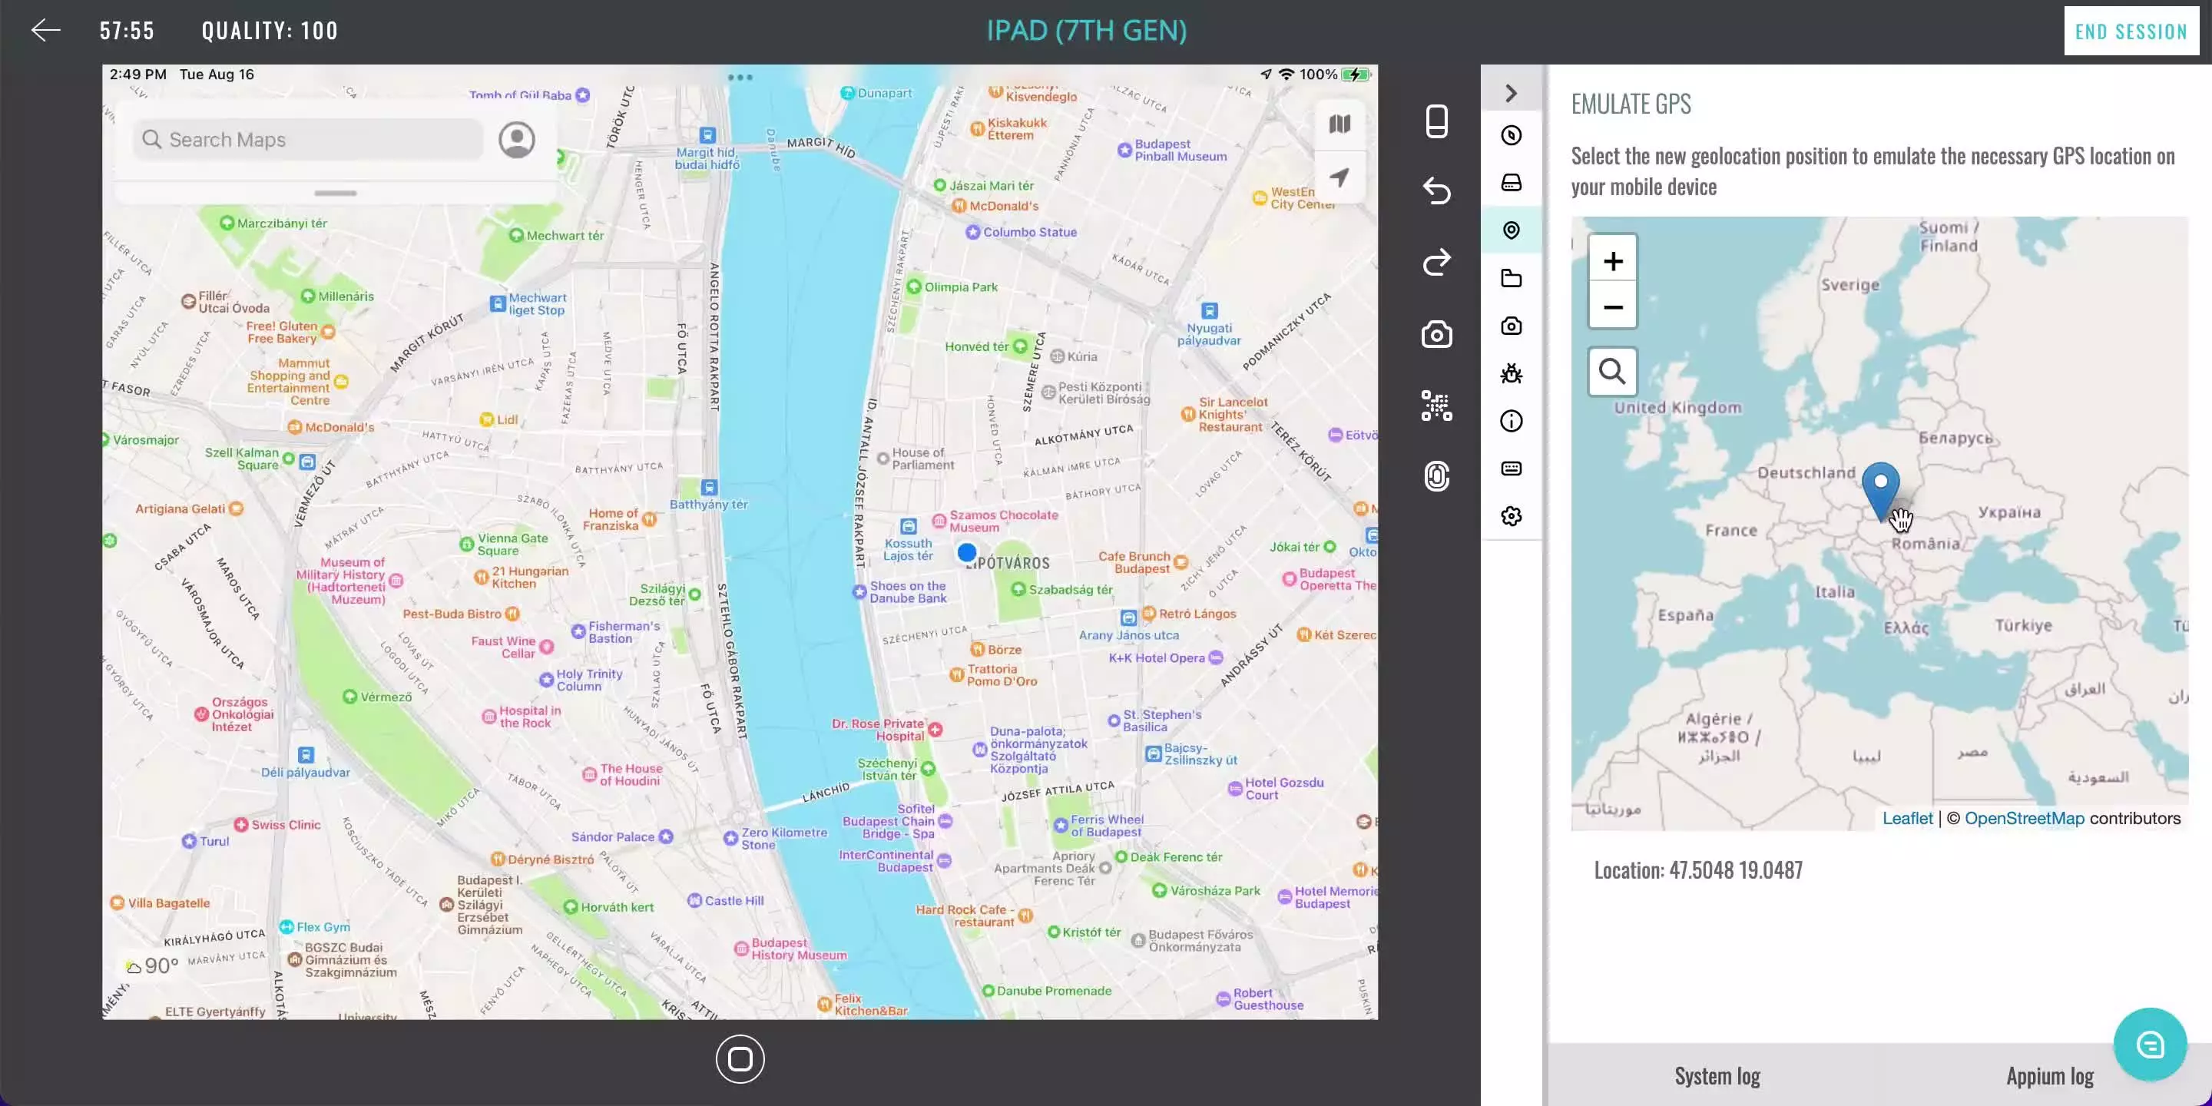Tap the iPad home button

(740, 1059)
